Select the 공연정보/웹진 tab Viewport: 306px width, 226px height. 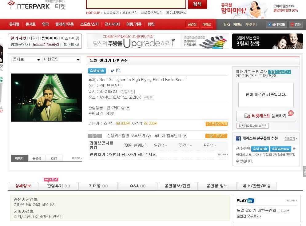(177, 186)
